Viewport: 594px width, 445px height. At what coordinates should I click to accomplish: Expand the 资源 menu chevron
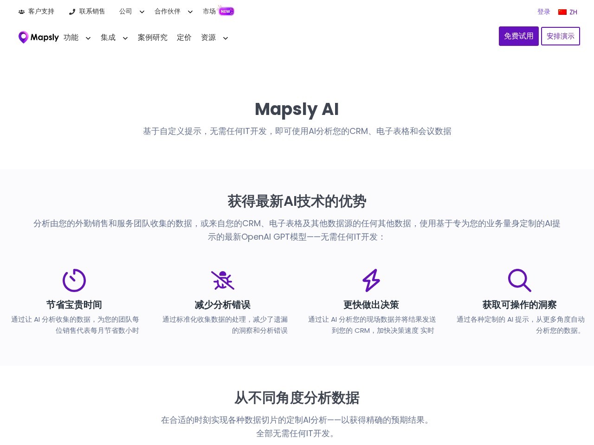(226, 38)
